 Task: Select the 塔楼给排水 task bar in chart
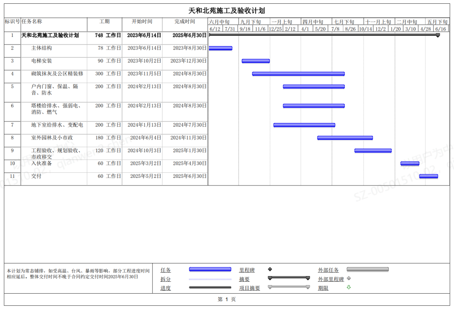pos(314,106)
